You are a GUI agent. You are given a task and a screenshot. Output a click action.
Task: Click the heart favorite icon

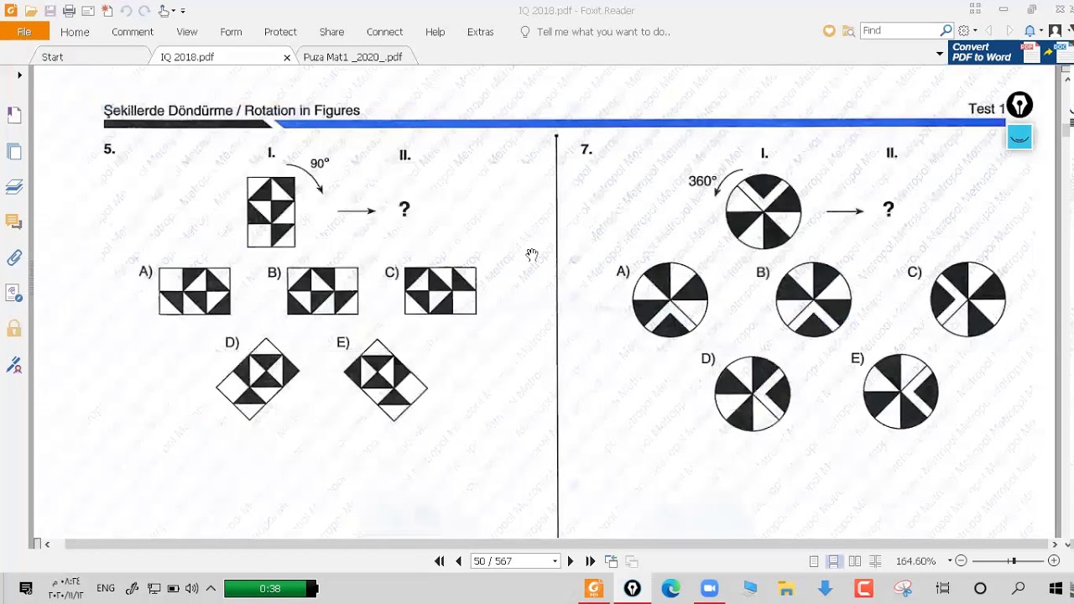point(829,31)
